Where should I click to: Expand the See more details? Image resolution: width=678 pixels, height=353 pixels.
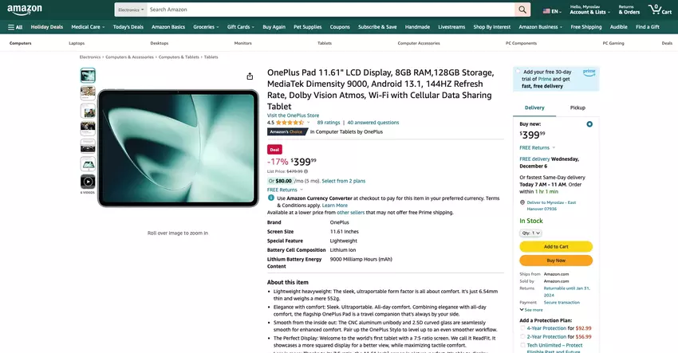point(531,310)
